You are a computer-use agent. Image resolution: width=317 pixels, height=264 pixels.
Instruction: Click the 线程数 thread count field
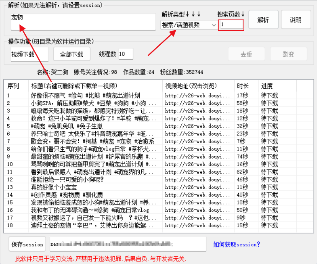125,54
